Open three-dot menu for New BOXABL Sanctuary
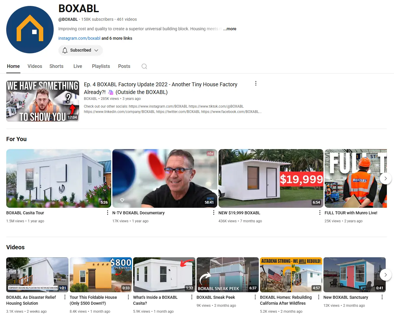The height and width of the screenshot is (321, 394). pos(382,297)
